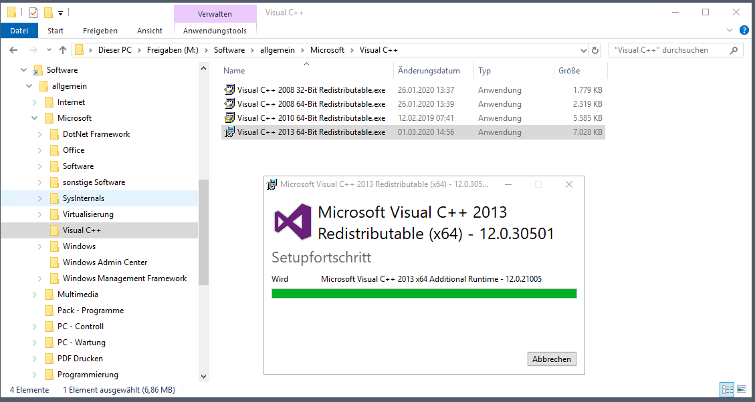Expand the Office folder node
The width and height of the screenshot is (755, 402).
(x=40, y=150)
